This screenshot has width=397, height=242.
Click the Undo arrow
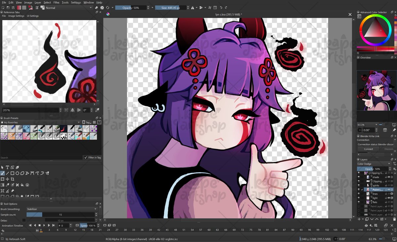tap(221, 8)
